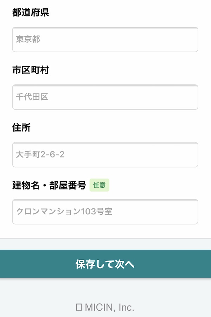Click the 市区町村 field label
This screenshot has width=211, height=317.
coord(31,70)
